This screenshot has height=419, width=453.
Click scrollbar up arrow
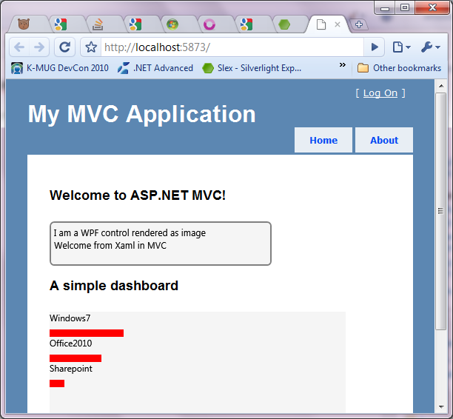tap(441, 86)
